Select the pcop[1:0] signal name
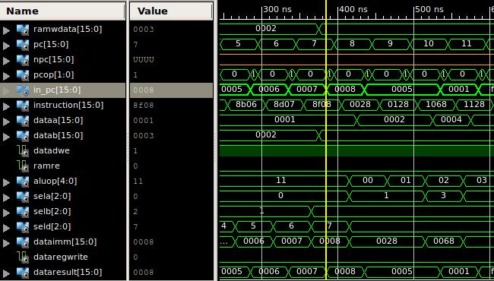 click(x=53, y=75)
